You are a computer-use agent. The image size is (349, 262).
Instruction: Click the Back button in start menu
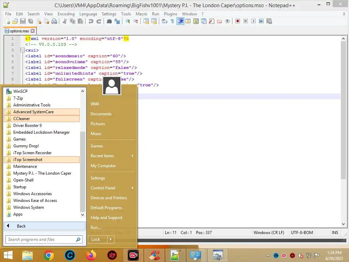(45, 226)
